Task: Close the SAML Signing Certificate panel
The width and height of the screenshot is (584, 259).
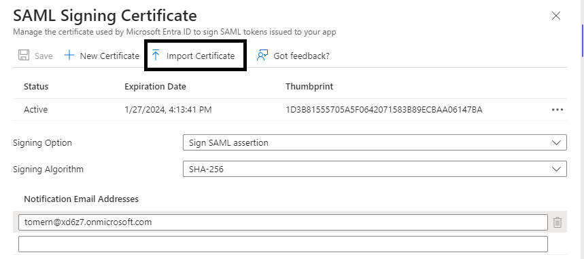Action: pos(556,16)
